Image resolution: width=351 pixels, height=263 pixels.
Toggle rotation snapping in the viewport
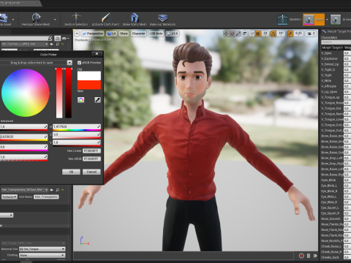point(273,34)
